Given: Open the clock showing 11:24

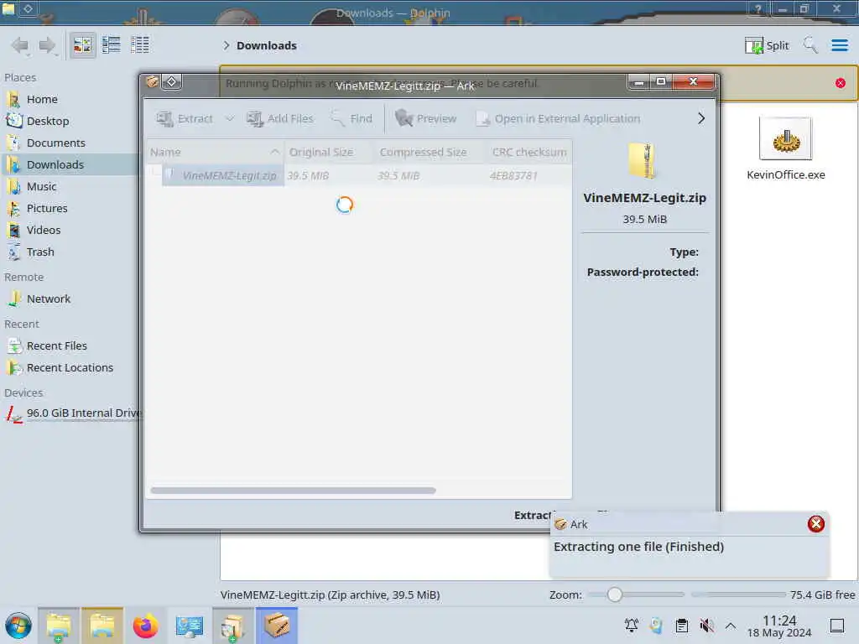Looking at the screenshot, I should 779,626.
